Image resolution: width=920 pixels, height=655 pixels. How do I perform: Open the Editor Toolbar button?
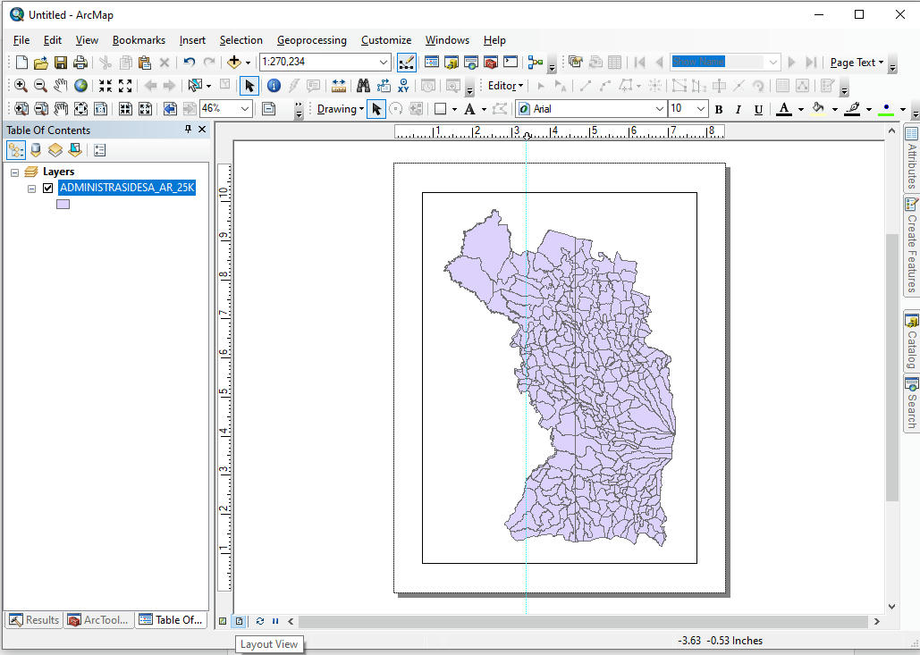(406, 63)
